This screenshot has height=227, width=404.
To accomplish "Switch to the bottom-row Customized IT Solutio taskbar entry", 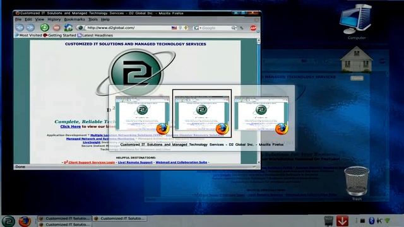I will (64, 224).
